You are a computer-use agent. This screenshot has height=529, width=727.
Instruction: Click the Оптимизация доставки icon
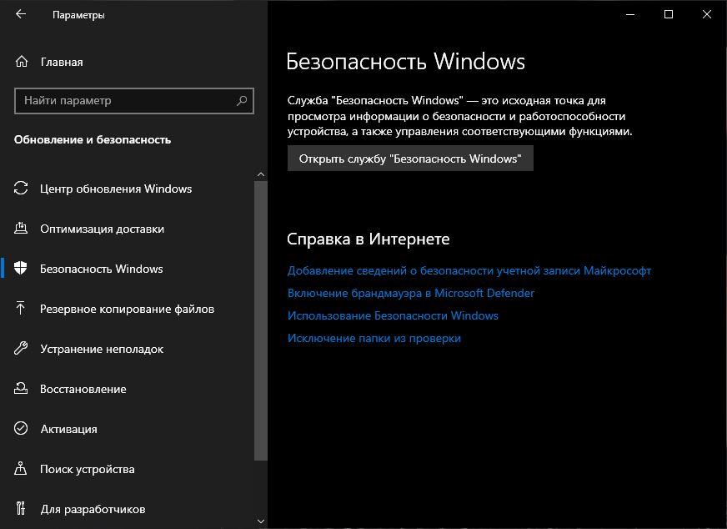click(x=21, y=229)
